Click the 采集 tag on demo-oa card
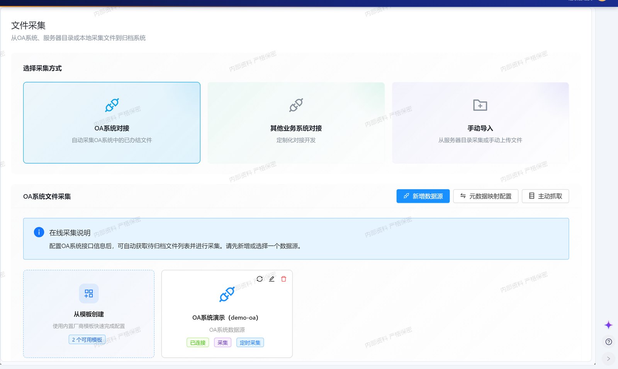Viewport: 618px width, 369px height. click(223, 343)
